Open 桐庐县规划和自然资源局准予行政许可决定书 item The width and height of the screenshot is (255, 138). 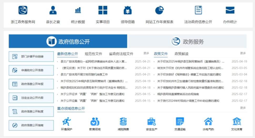94,88
